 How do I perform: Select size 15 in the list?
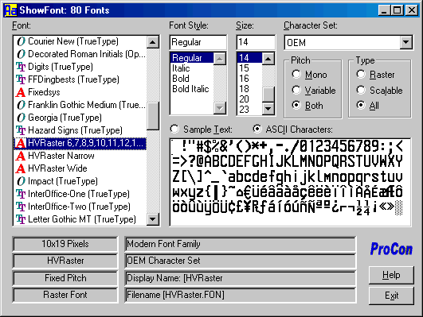pyautogui.click(x=249, y=68)
